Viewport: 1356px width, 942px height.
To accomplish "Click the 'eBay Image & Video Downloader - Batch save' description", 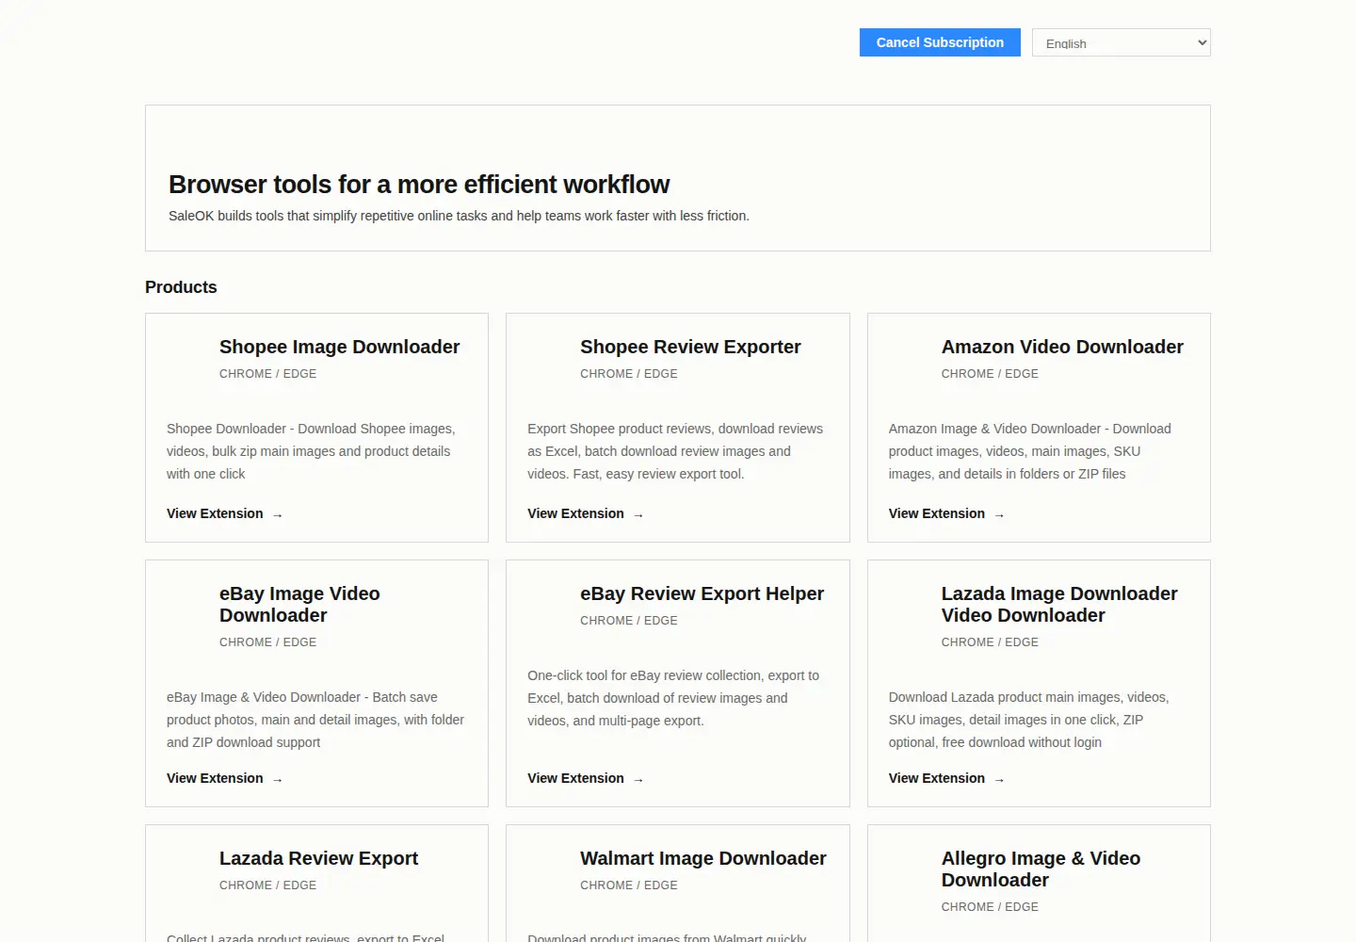I will tap(315, 720).
